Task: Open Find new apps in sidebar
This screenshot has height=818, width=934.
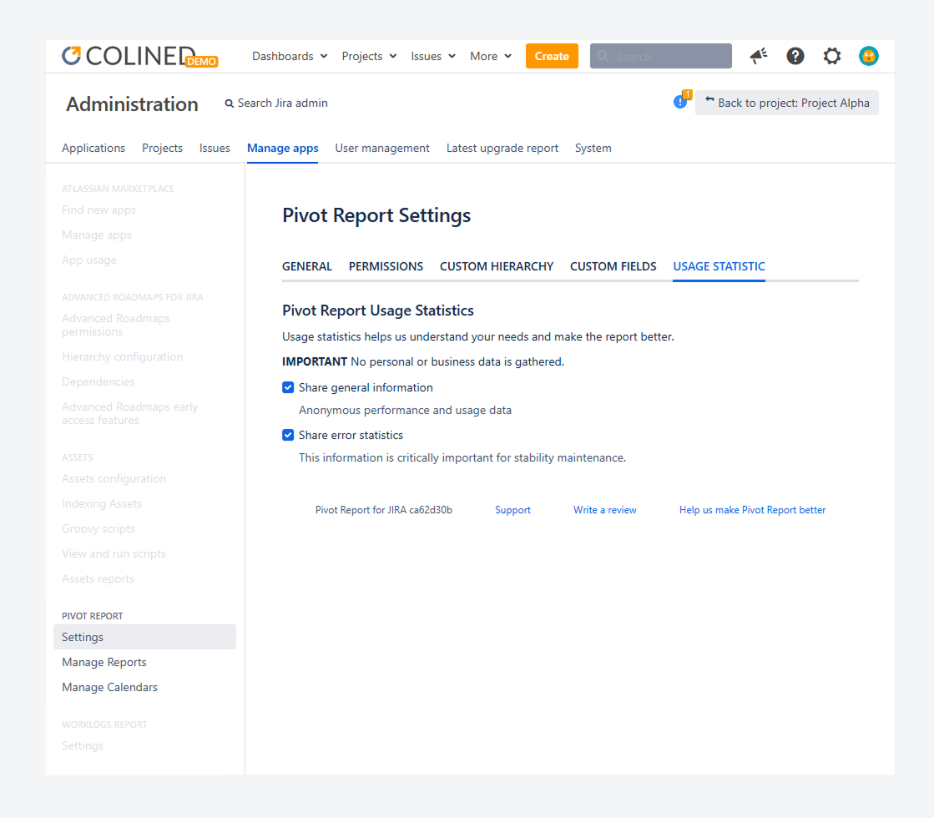Action: pyautogui.click(x=98, y=210)
